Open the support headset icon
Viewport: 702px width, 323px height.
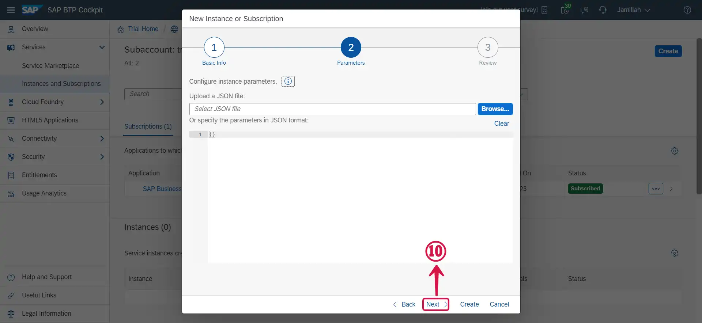[603, 10]
